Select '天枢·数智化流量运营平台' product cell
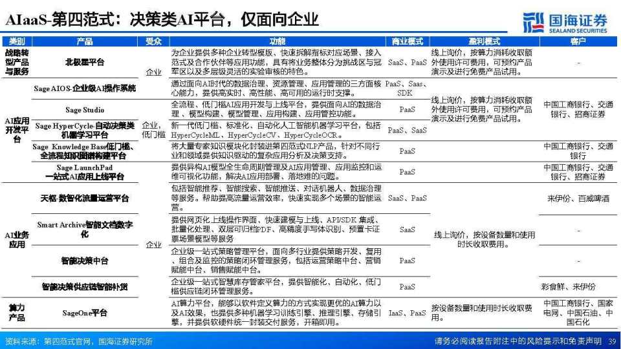 [x=84, y=198]
